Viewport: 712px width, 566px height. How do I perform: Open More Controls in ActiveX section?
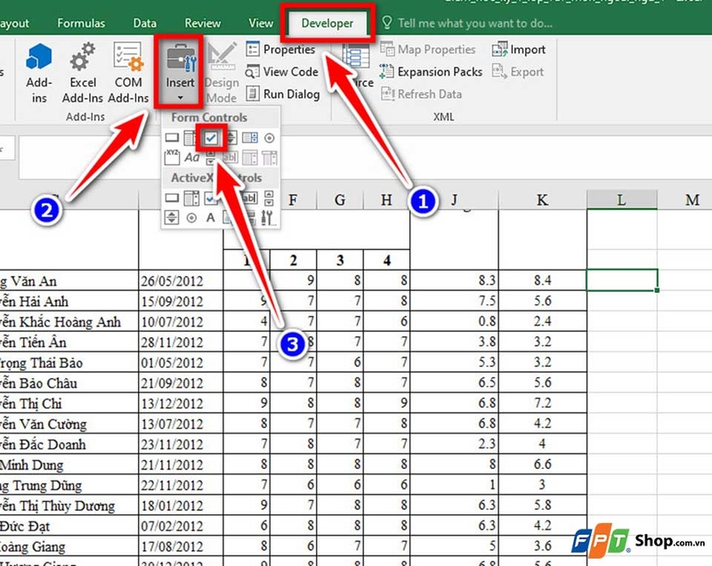(267, 216)
